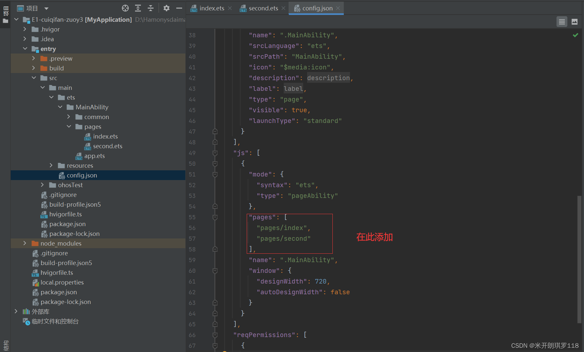The image size is (584, 352).
Task: Expand the resources folder
Action: tap(51, 165)
